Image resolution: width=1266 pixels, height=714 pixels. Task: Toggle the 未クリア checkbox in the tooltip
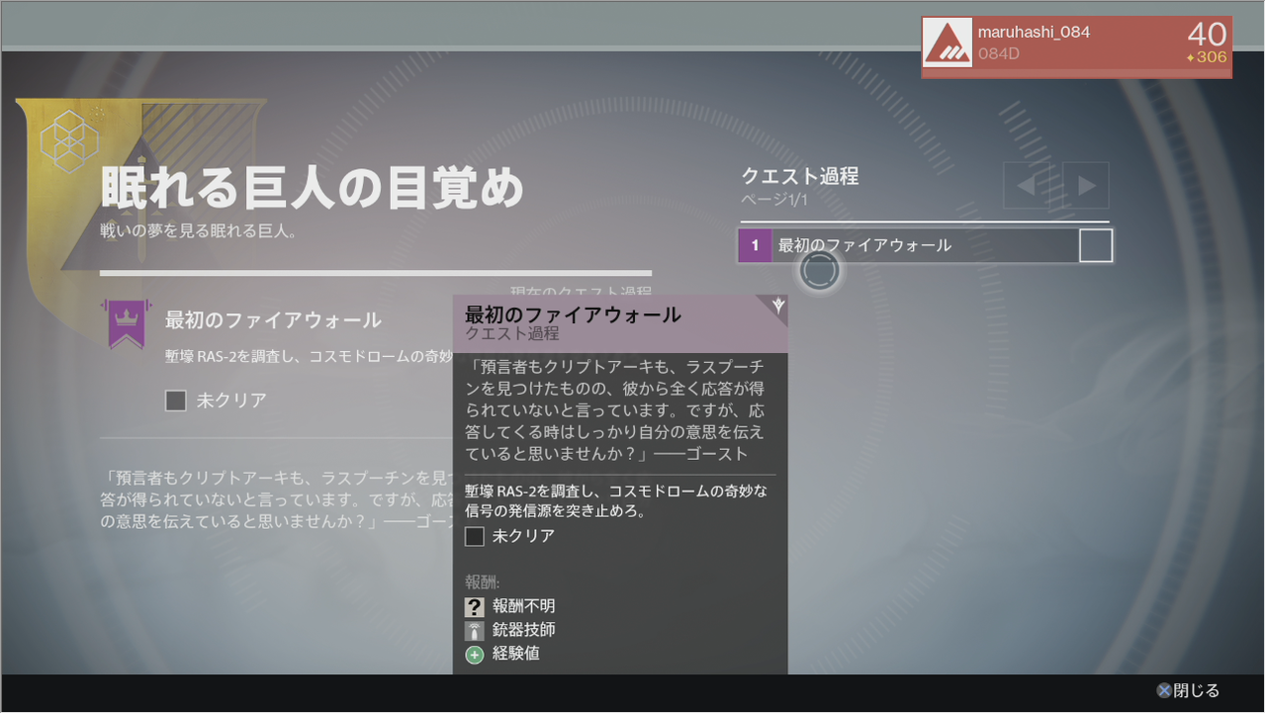(475, 537)
